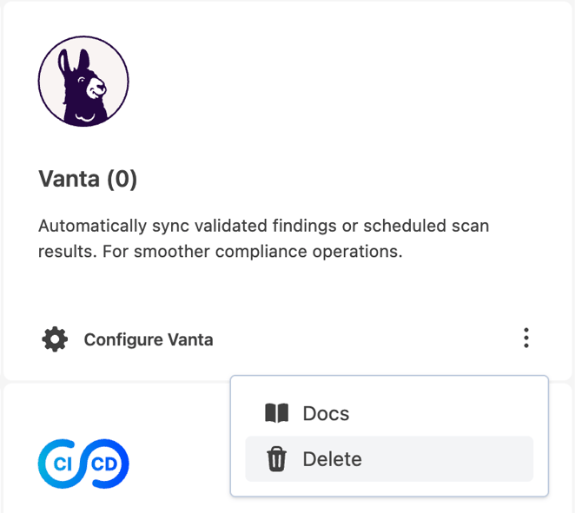Click the word Vanta in the card title
582x513 pixels.
pyautogui.click(x=68, y=180)
